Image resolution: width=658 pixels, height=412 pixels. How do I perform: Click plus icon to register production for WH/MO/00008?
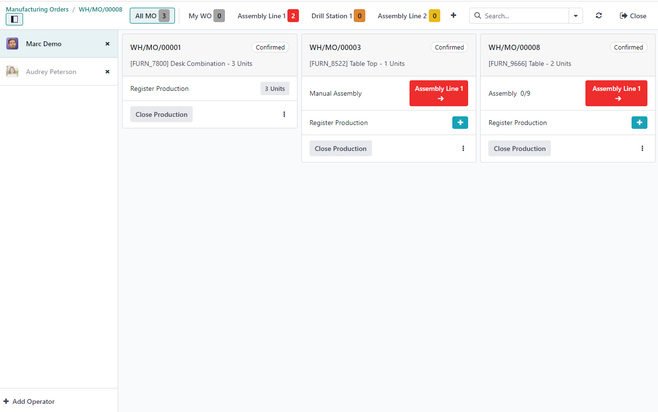click(639, 123)
